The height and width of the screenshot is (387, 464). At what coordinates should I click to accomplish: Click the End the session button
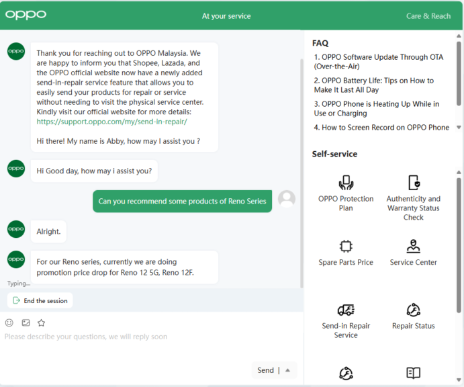coord(40,300)
